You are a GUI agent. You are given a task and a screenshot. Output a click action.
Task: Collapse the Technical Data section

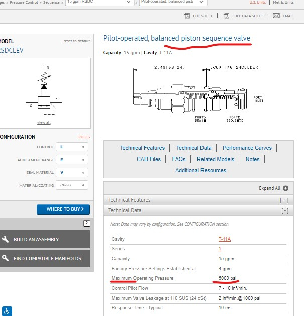coord(285,211)
